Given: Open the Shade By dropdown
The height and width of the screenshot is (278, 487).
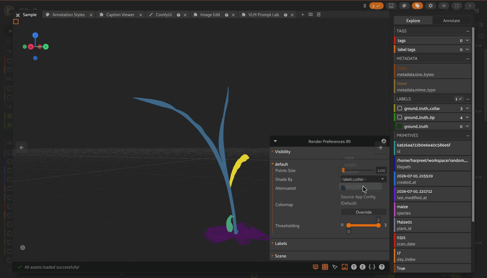Looking at the screenshot, I should (x=363, y=179).
